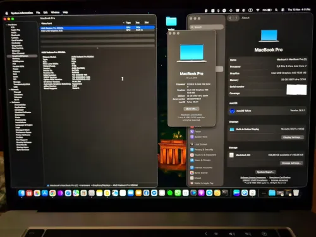Image resolution: width=316 pixels, height=237 pixels.
Task: Open the System Information app menu
Action: 22,13
